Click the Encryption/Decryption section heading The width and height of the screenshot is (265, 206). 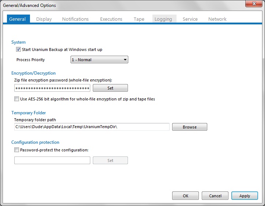[34, 73]
